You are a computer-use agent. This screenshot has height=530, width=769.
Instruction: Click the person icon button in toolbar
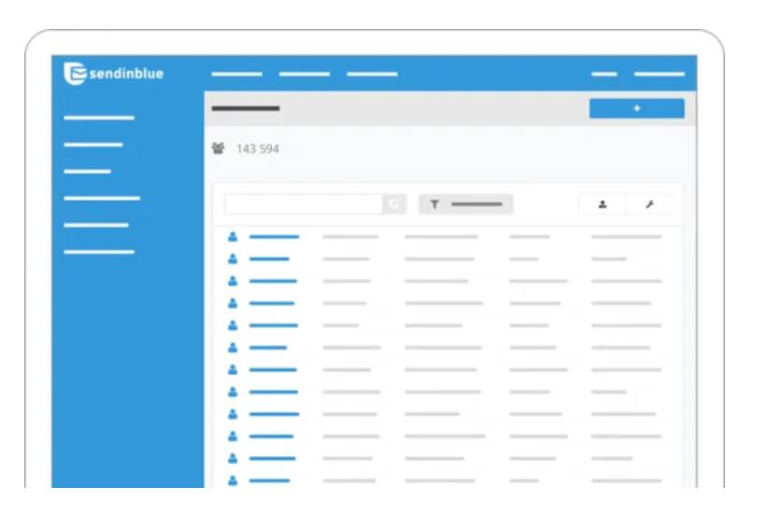coord(602,204)
